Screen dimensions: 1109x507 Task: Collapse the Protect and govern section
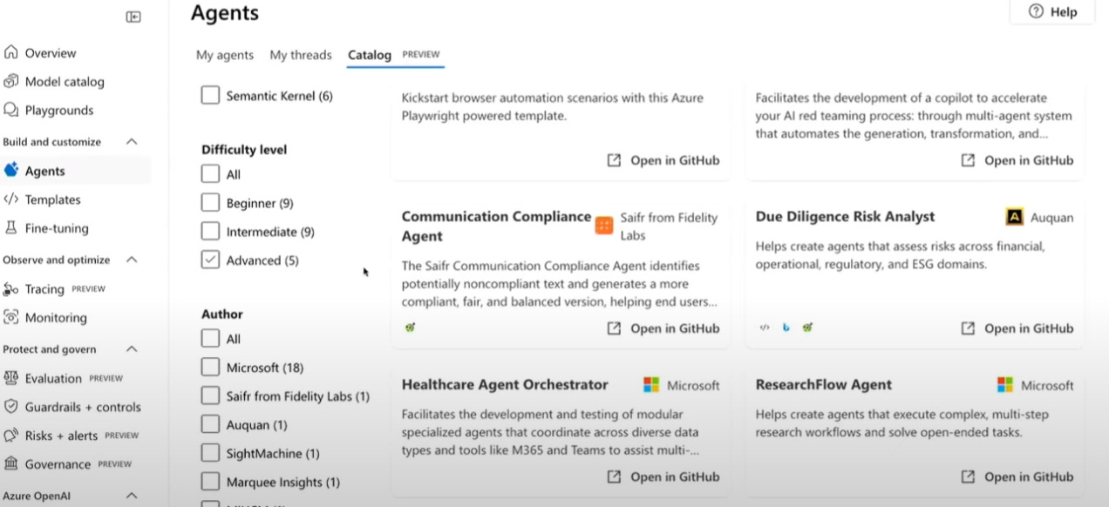pos(132,349)
